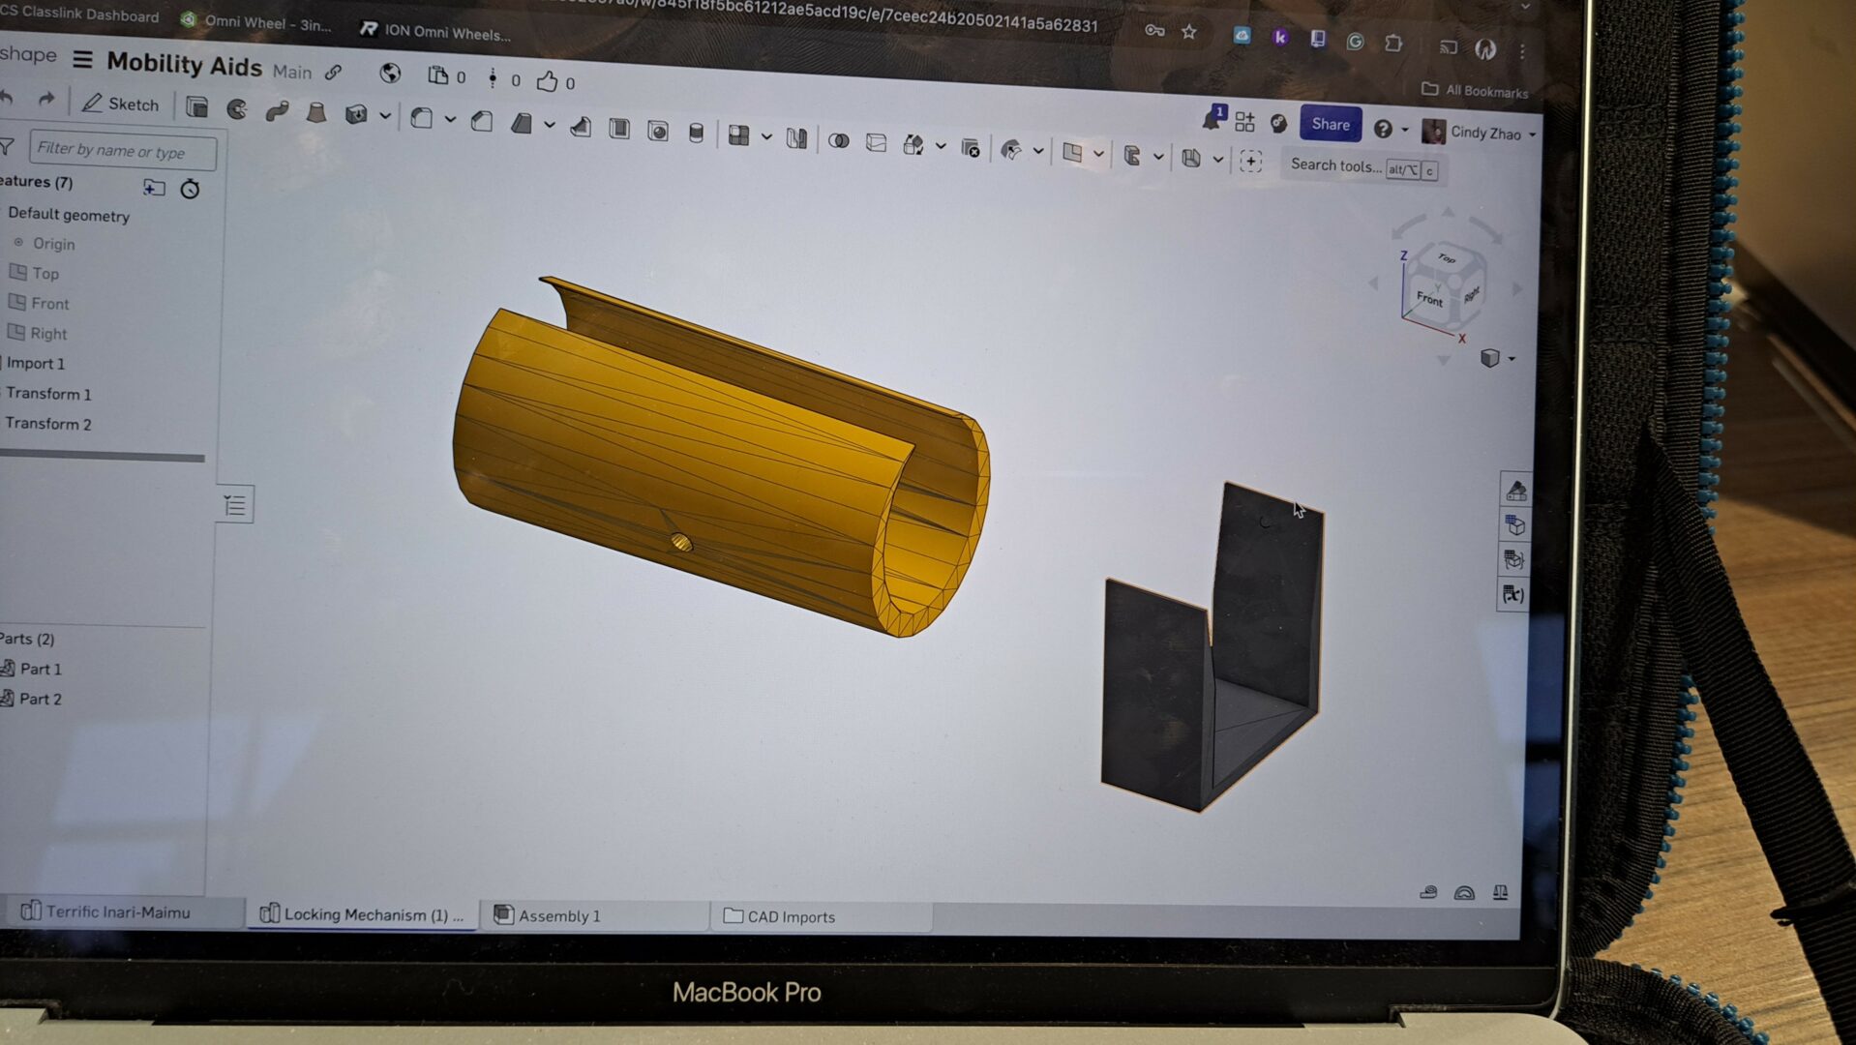Open the notifications bell
This screenshot has height=1045, width=1856.
1211,120
